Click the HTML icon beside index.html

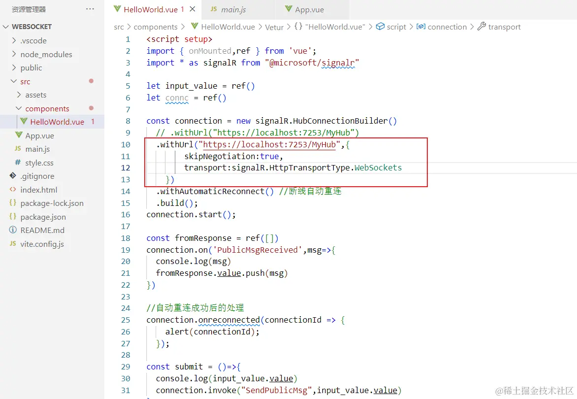coord(13,190)
